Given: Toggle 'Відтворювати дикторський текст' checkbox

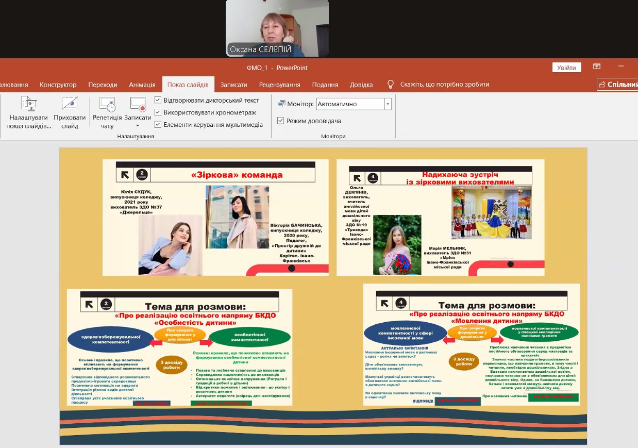Looking at the screenshot, I should (x=158, y=100).
